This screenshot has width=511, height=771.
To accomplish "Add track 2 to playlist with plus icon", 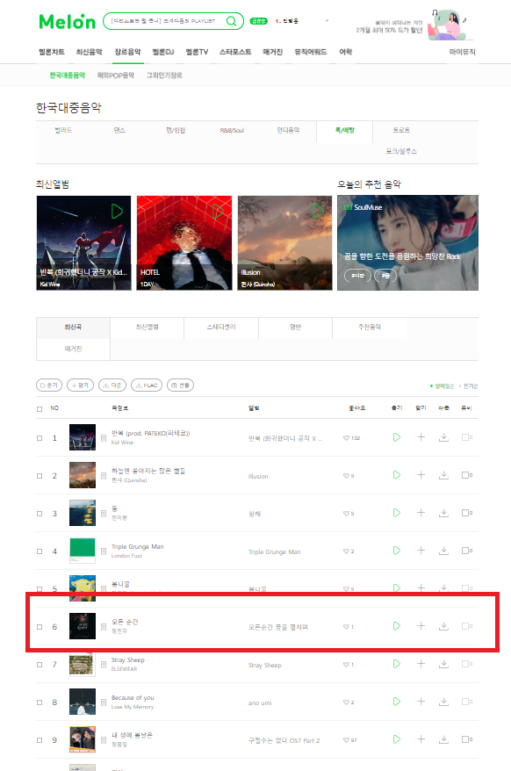I will [x=421, y=475].
